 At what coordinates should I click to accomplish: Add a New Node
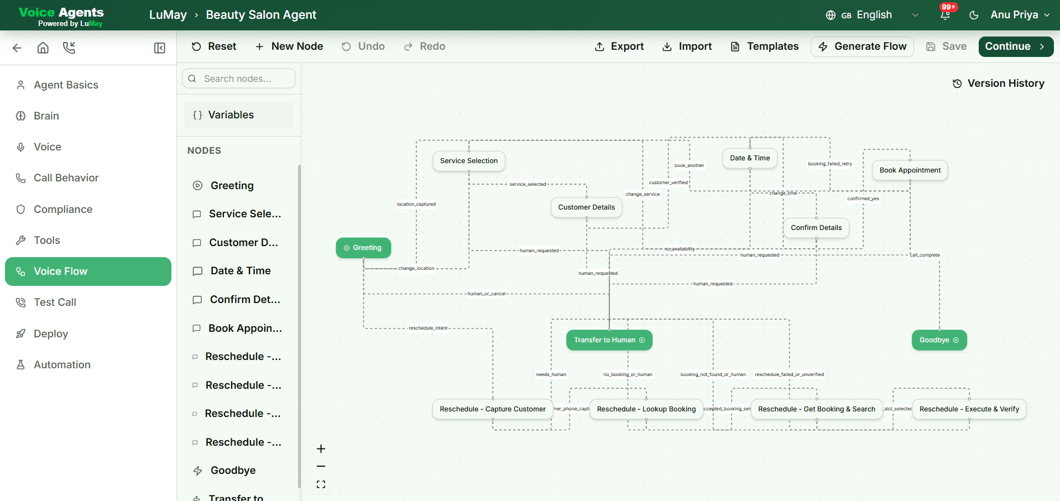coord(289,46)
